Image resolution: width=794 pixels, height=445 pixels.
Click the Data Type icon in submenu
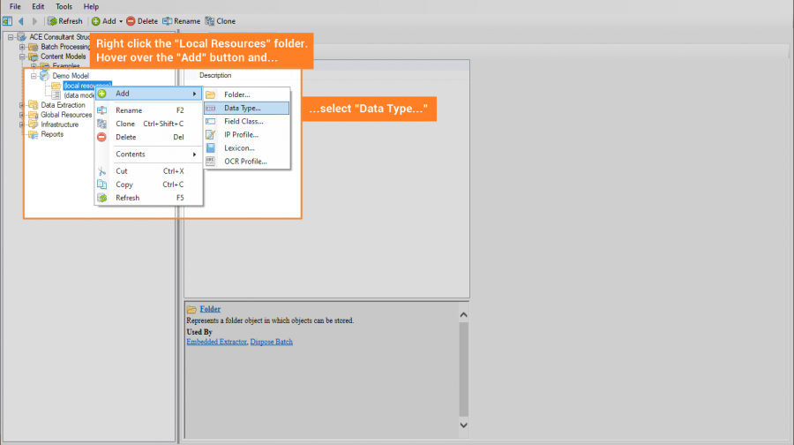211,108
